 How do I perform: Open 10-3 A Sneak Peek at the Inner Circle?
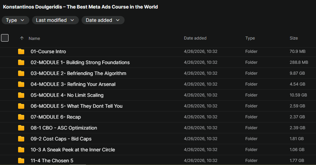click(73, 150)
